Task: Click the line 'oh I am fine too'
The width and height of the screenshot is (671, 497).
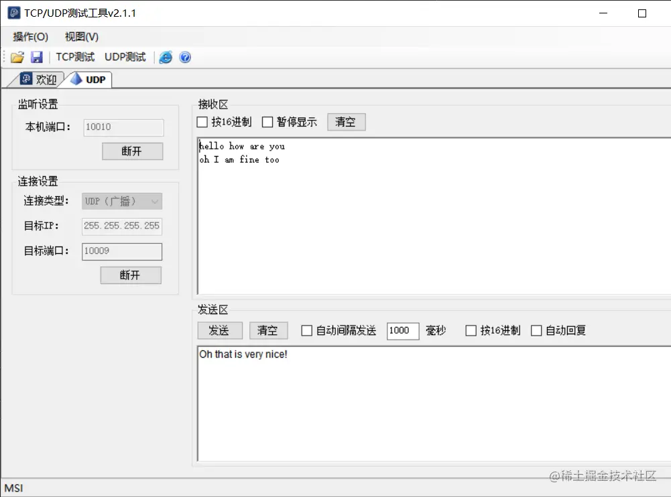Action: click(x=239, y=159)
